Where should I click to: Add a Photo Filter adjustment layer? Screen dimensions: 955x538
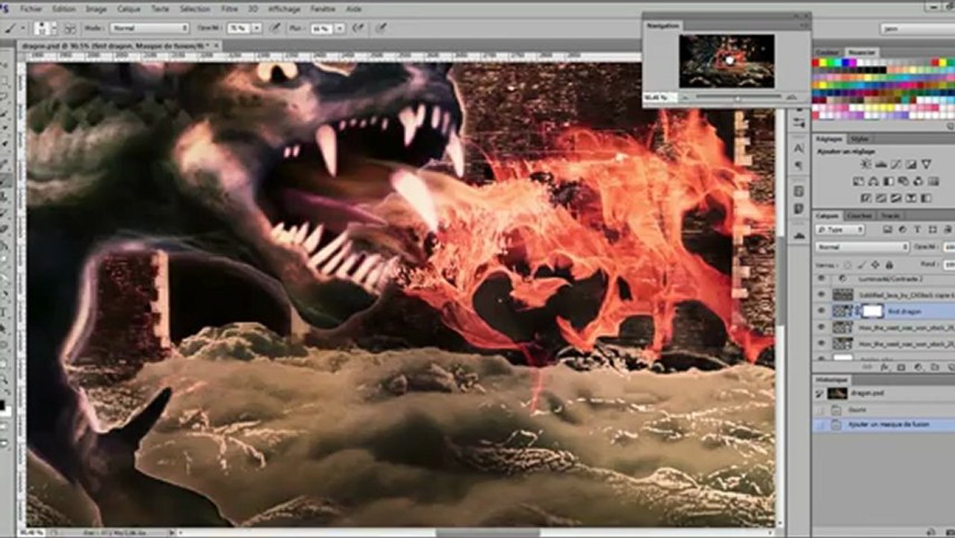click(903, 181)
